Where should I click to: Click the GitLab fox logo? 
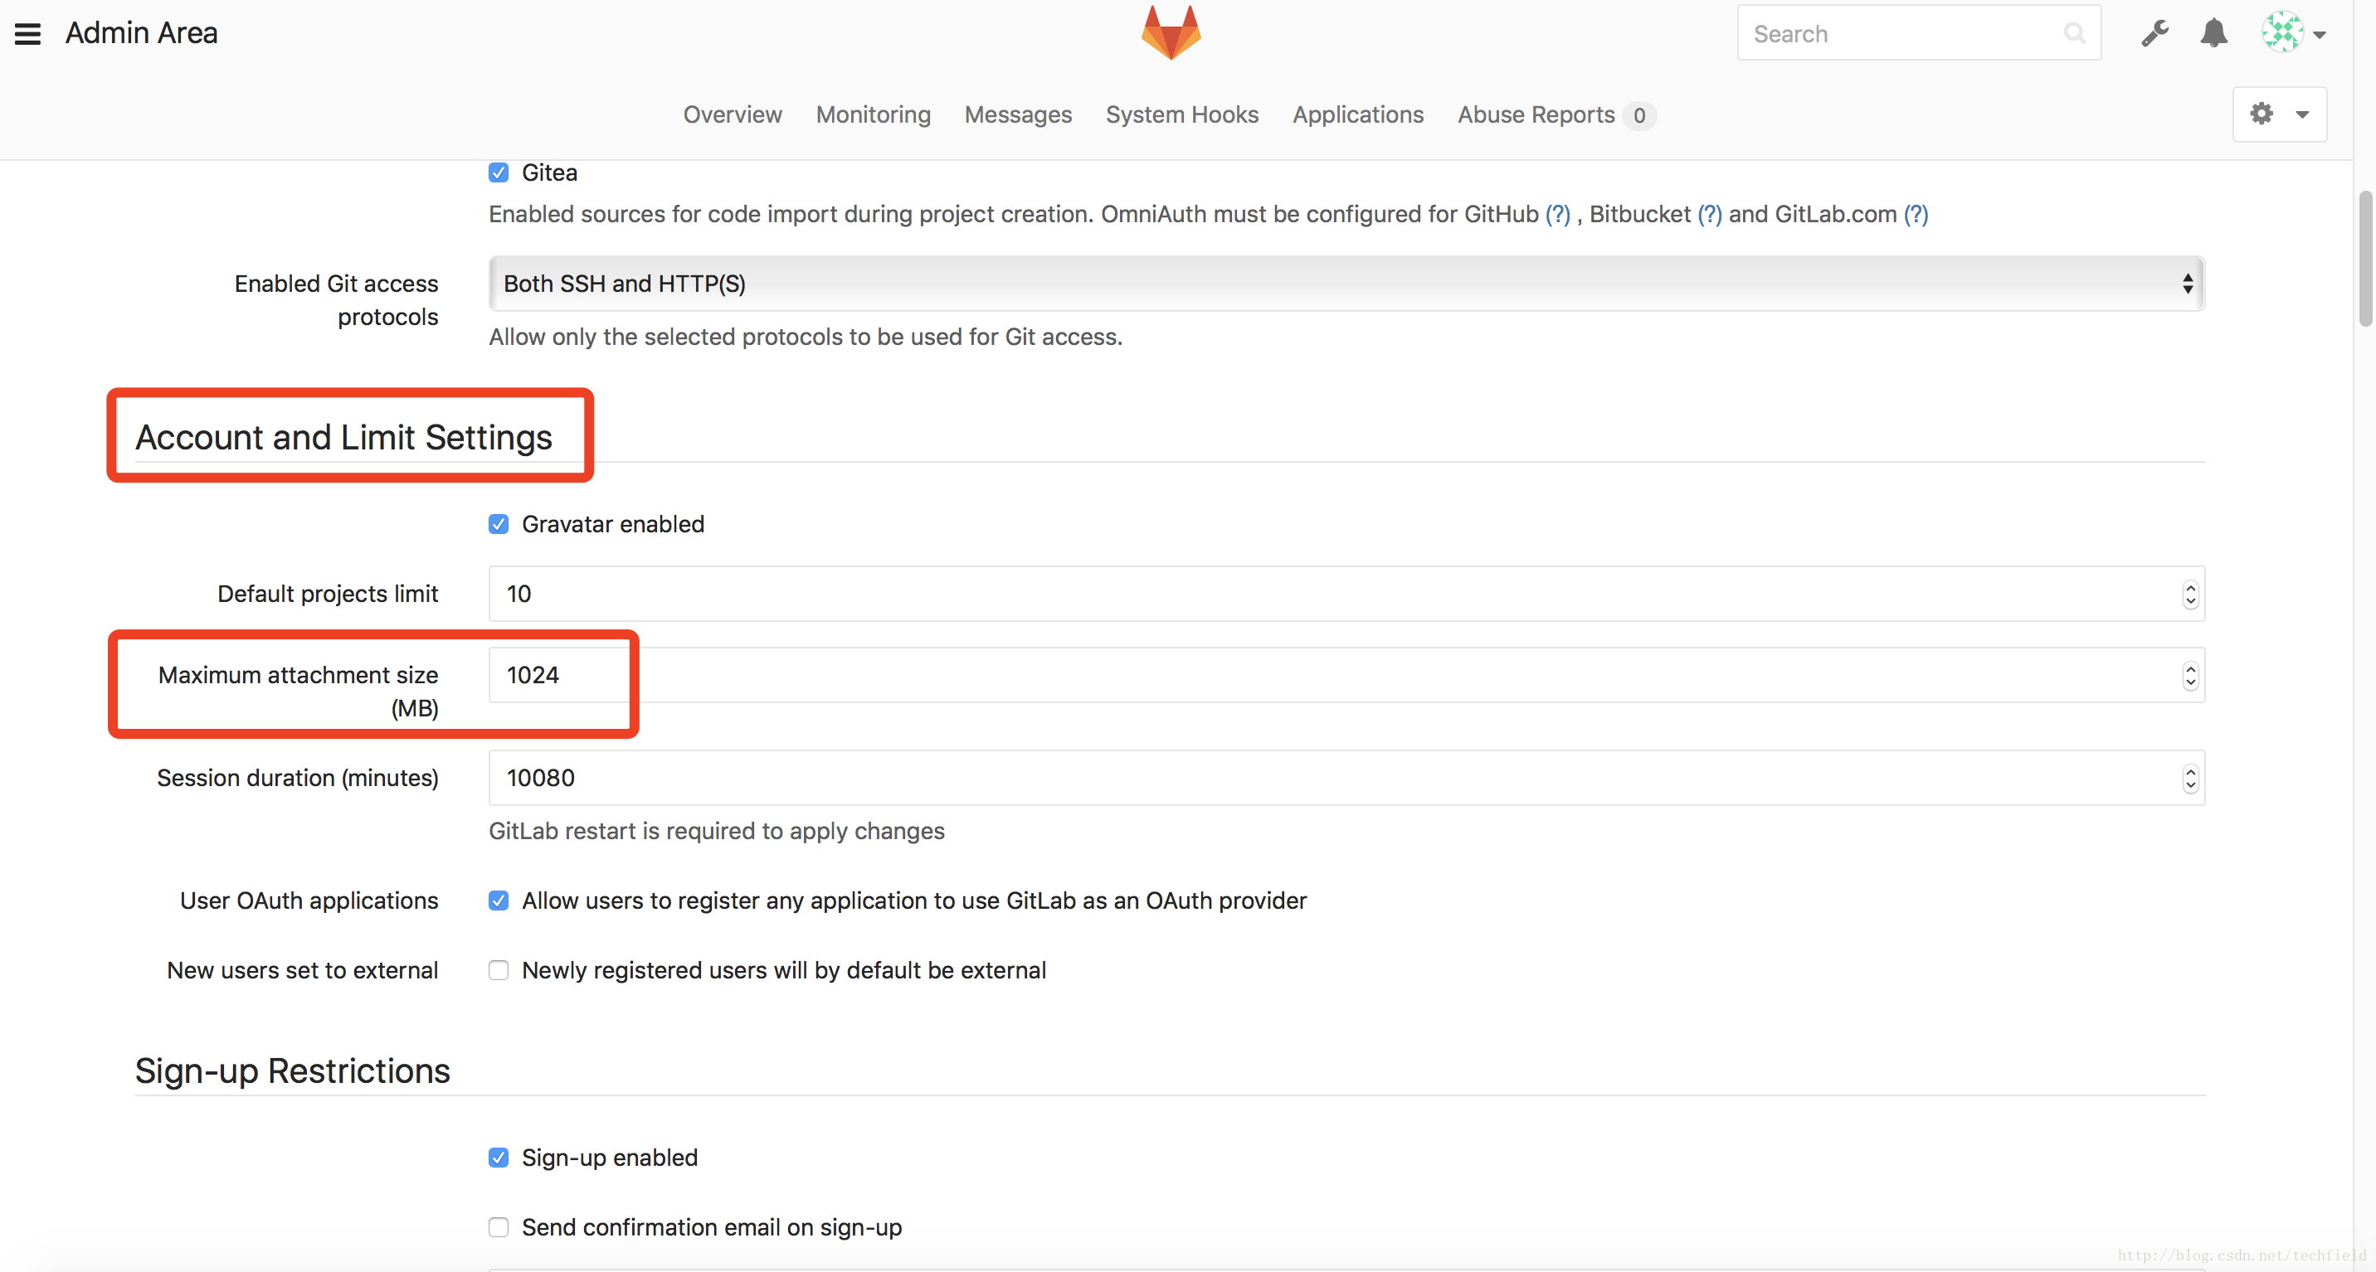[1171, 33]
